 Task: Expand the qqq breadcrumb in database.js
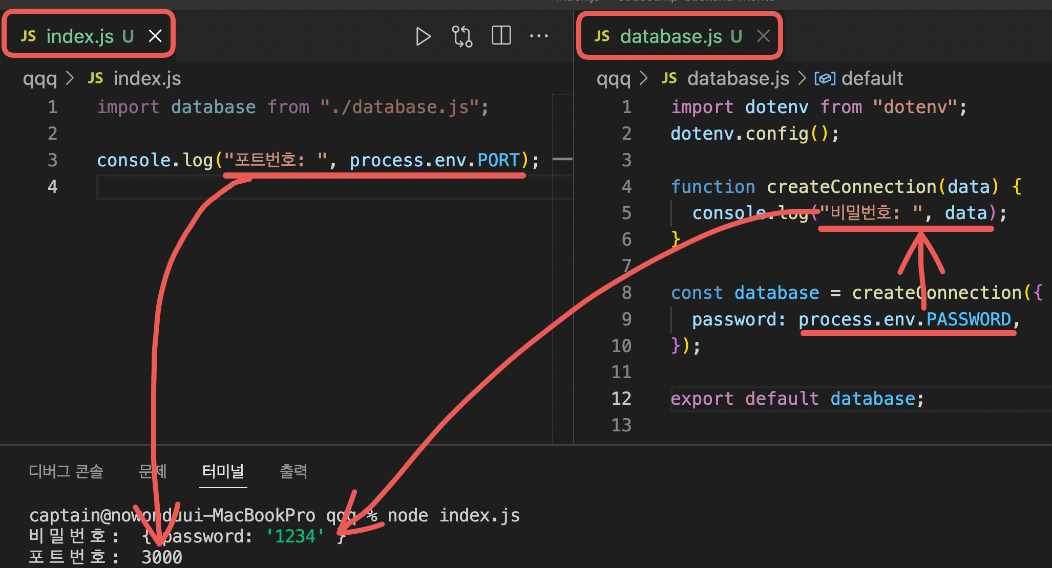(x=608, y=78)
